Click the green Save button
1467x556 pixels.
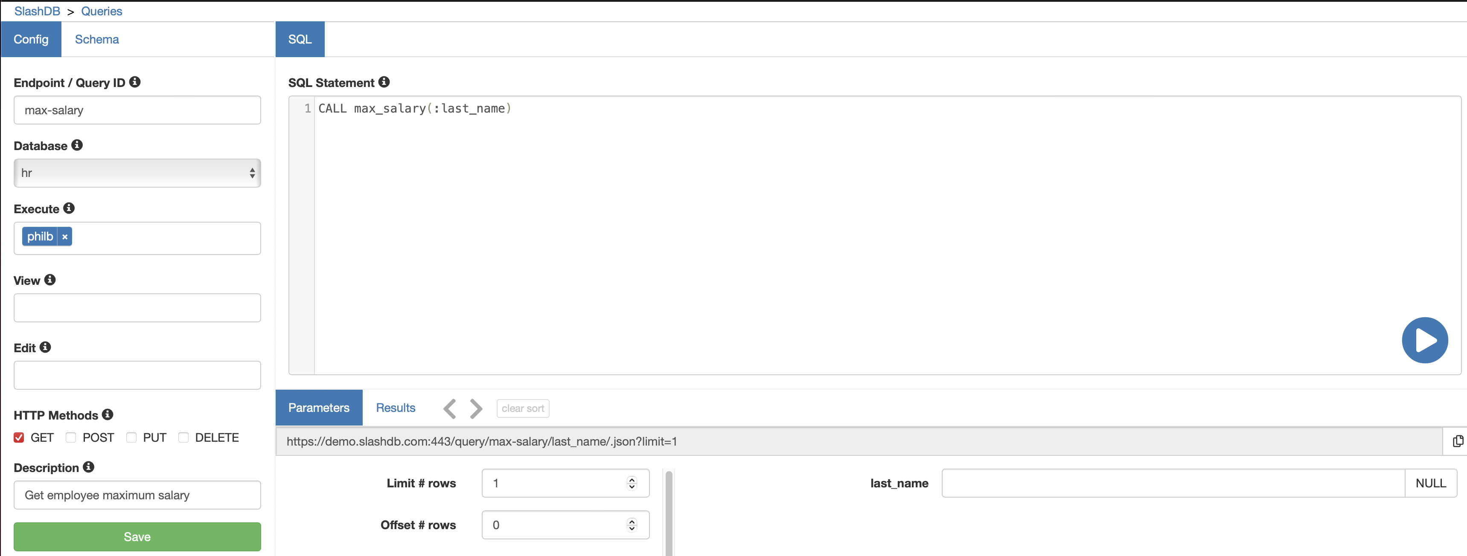tap(137, 537)
